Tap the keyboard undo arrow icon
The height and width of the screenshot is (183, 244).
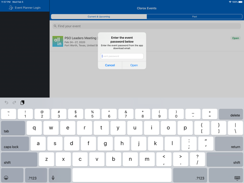point(6,103)
